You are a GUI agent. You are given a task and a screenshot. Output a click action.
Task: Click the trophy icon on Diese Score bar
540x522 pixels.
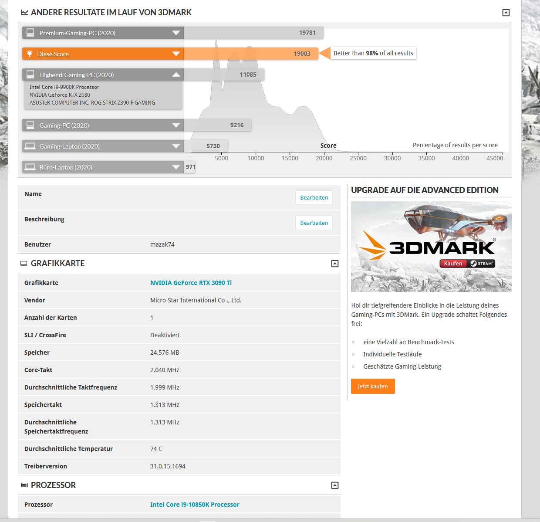coord(30,54)
